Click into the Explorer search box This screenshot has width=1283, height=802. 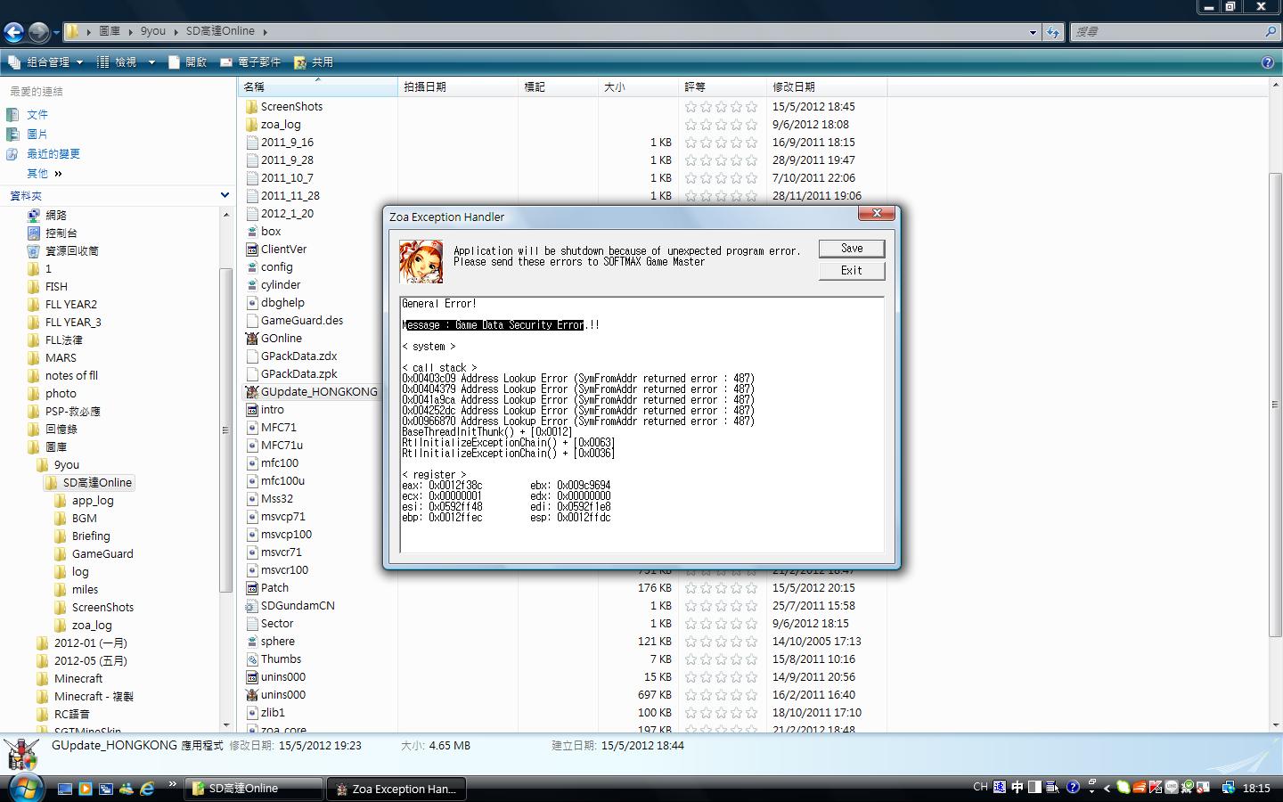1167,32
